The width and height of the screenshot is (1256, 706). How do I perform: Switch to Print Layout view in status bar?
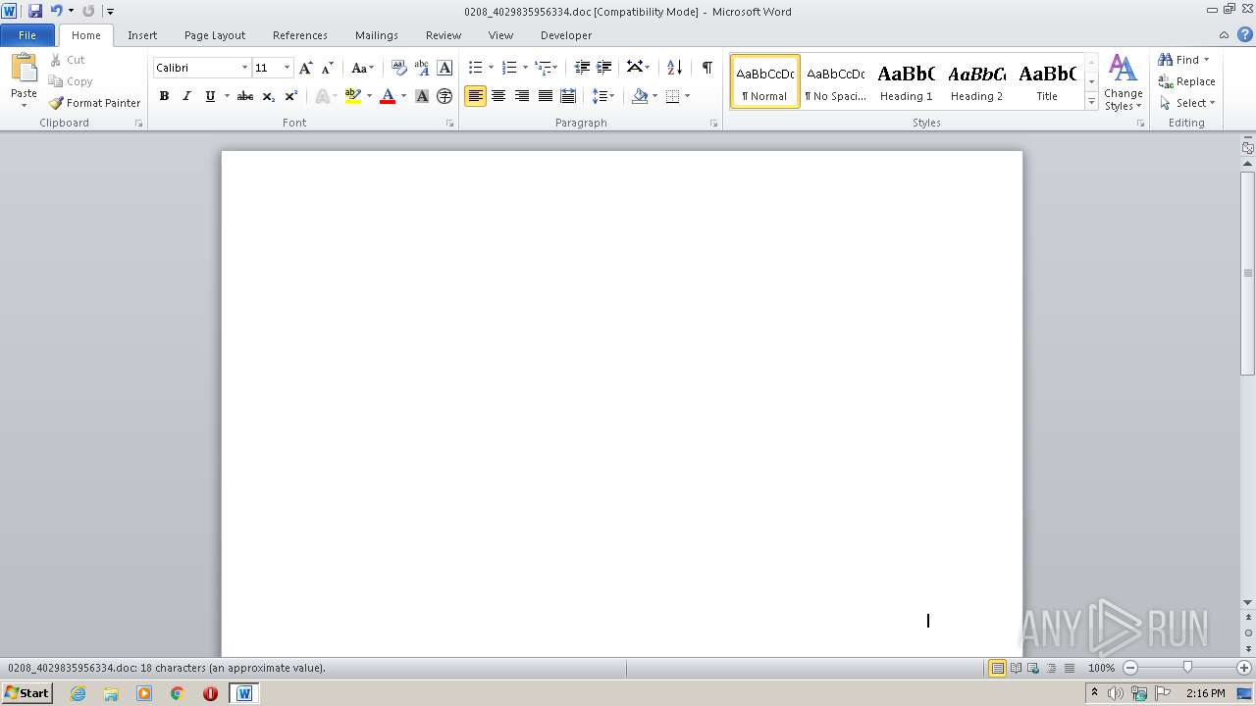[x=997, y=668]
